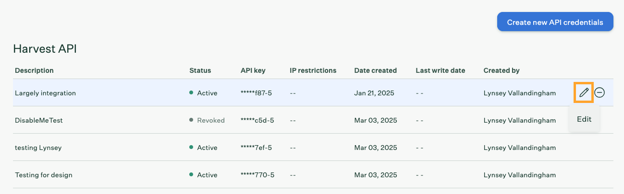
Task: Click the IP restrictions column header
Action: coord(313,70)
